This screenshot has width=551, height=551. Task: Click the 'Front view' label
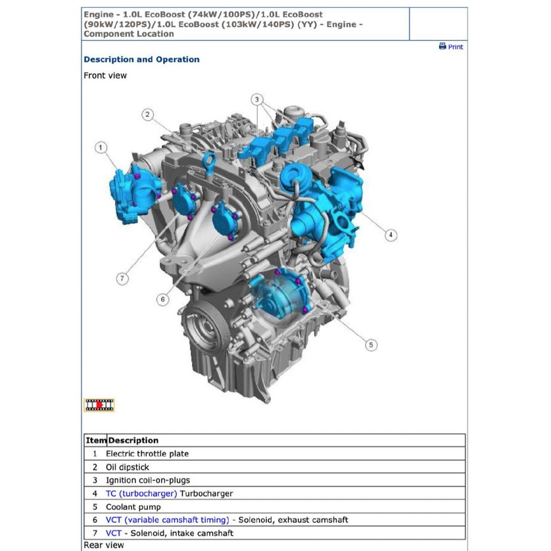coord(105,76)
